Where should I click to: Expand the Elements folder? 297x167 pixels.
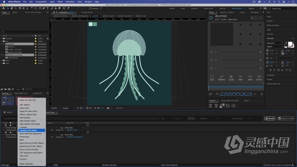(1, 38)
